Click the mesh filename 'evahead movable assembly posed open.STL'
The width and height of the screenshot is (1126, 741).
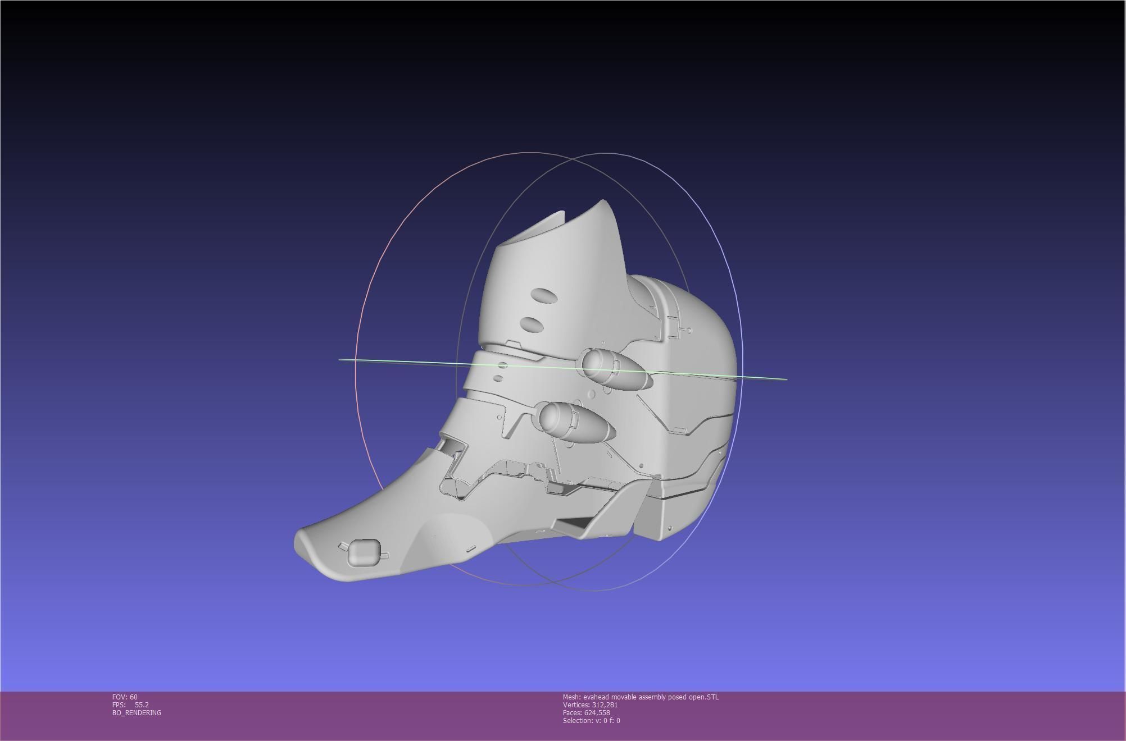(651, 697)
